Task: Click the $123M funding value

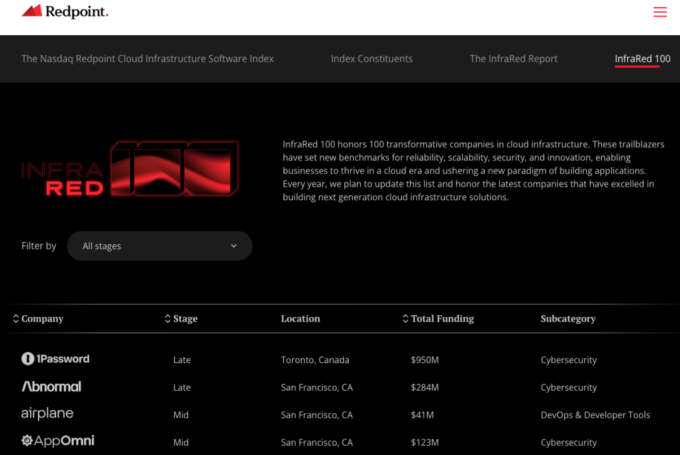Action: pos(424,442)
